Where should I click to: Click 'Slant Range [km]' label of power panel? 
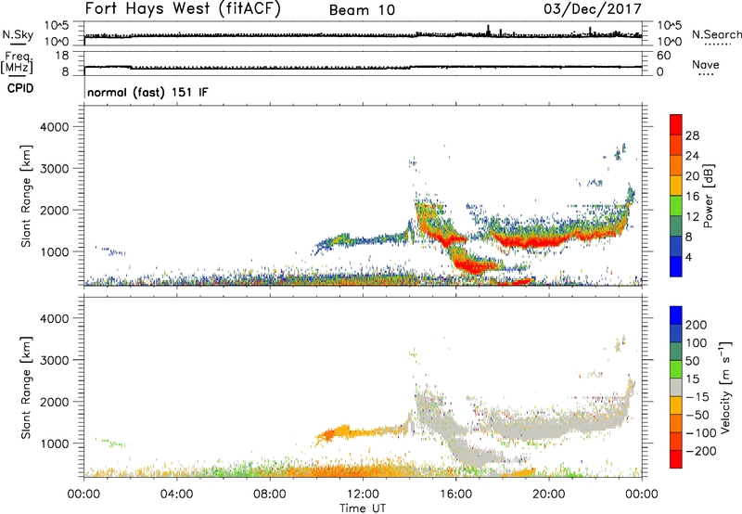coord(26,196)
